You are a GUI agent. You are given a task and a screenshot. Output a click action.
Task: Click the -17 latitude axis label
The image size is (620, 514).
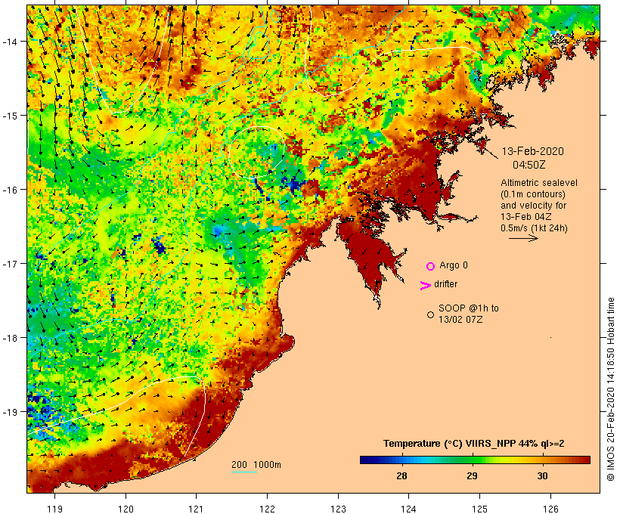(x=10, y=263)
